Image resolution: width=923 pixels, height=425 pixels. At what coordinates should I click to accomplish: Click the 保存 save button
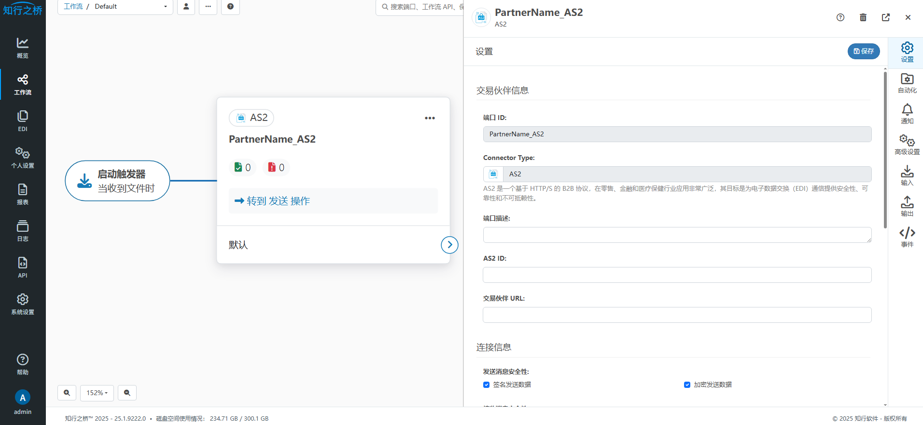[863, 51]
